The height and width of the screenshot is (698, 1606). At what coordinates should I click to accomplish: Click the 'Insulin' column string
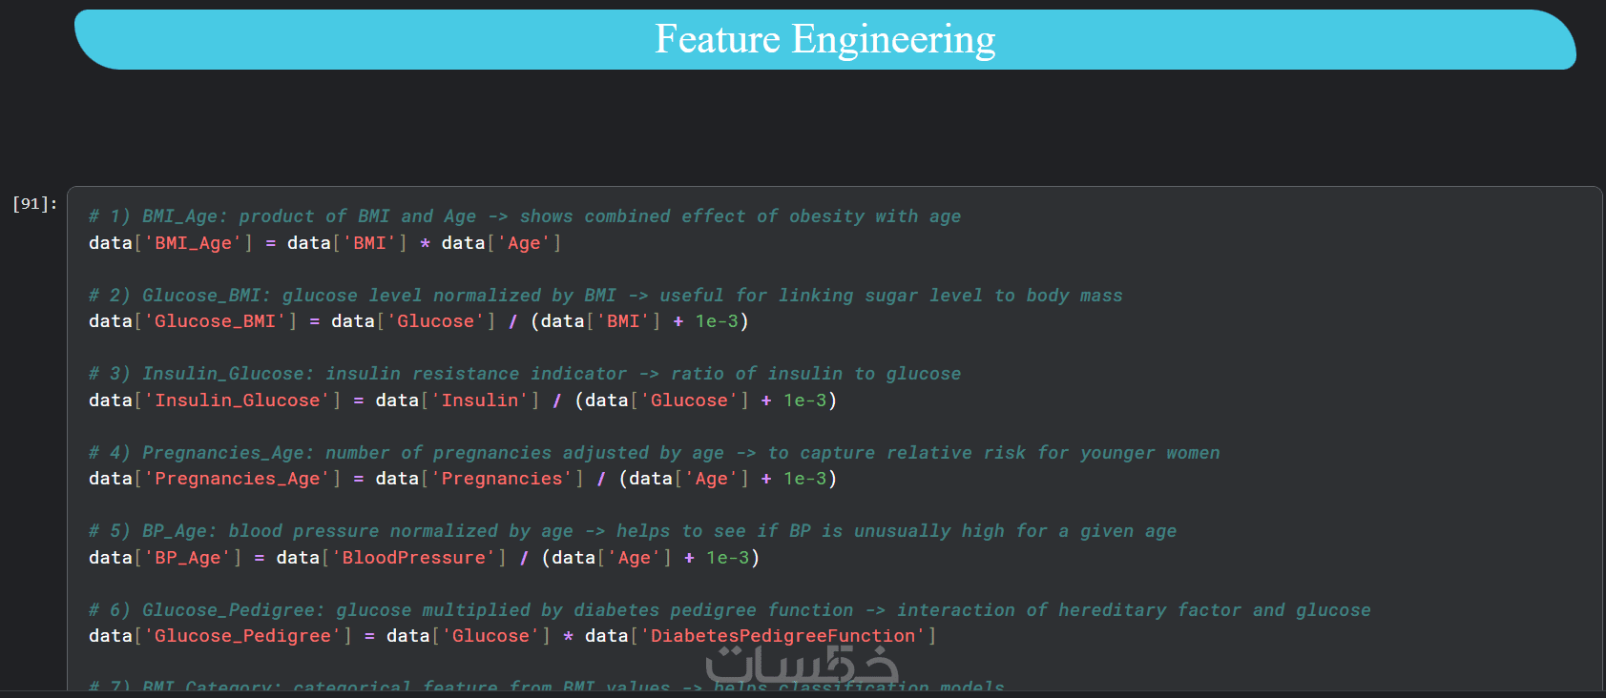tap(480, 400)
